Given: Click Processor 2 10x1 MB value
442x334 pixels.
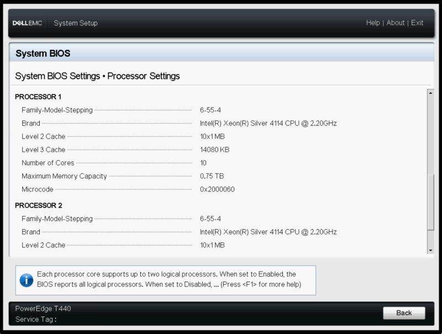Looking at the screenshot, I should click(212, 245).
